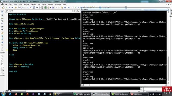The height and width of the screenshot is (96, 172).
Task: Open the Debug menu
Action: [33, 4]
